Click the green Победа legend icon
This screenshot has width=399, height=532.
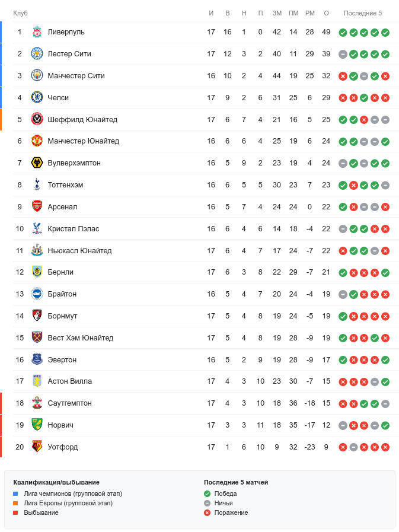coord(207,493)
